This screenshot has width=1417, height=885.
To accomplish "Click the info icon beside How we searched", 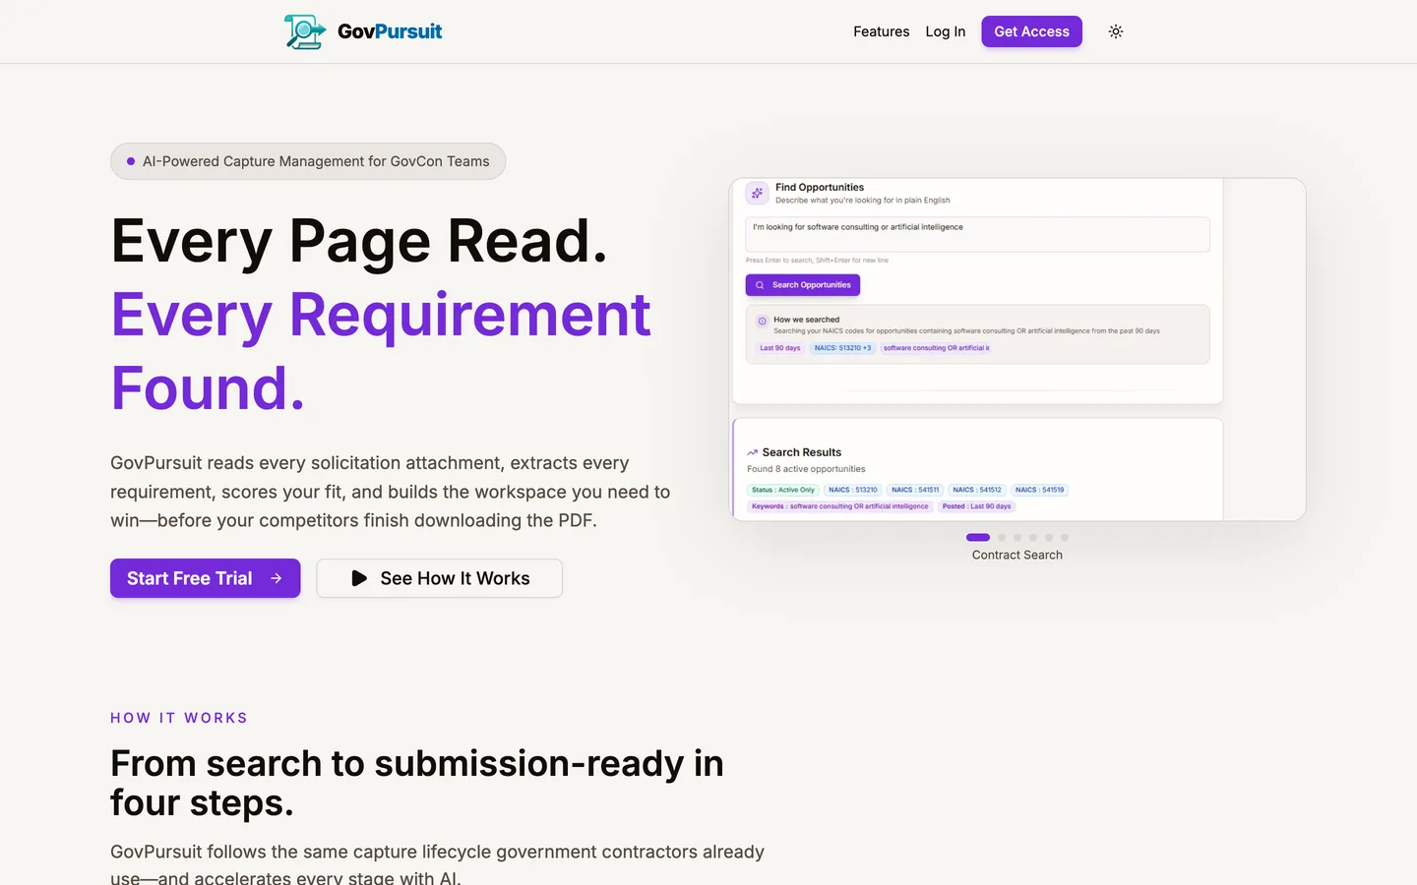I will coord(762,321).
